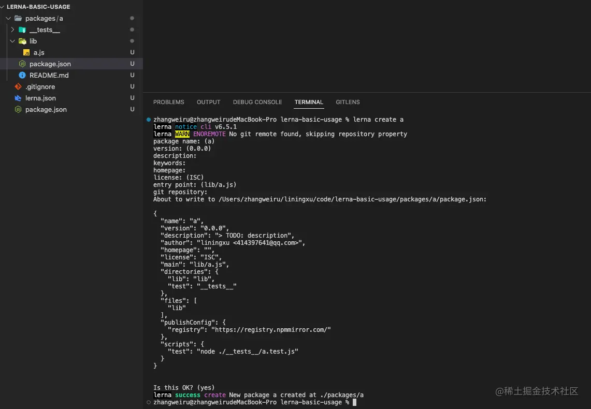Click the lib folder icon

tap(22, 41)
